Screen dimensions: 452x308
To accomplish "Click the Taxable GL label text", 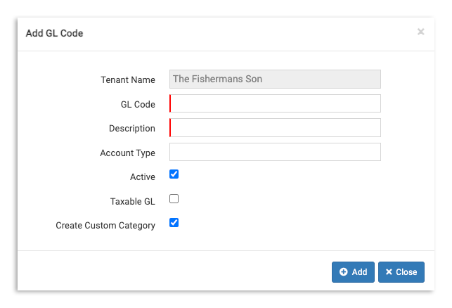I will pos(133,202).
